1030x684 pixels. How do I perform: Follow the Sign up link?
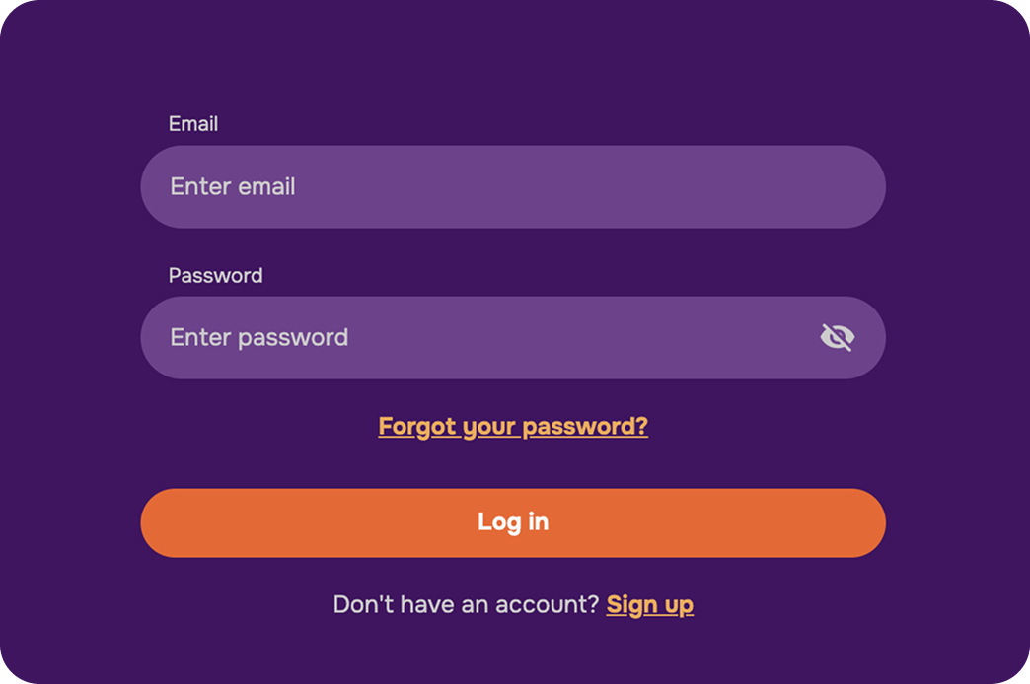649,604
